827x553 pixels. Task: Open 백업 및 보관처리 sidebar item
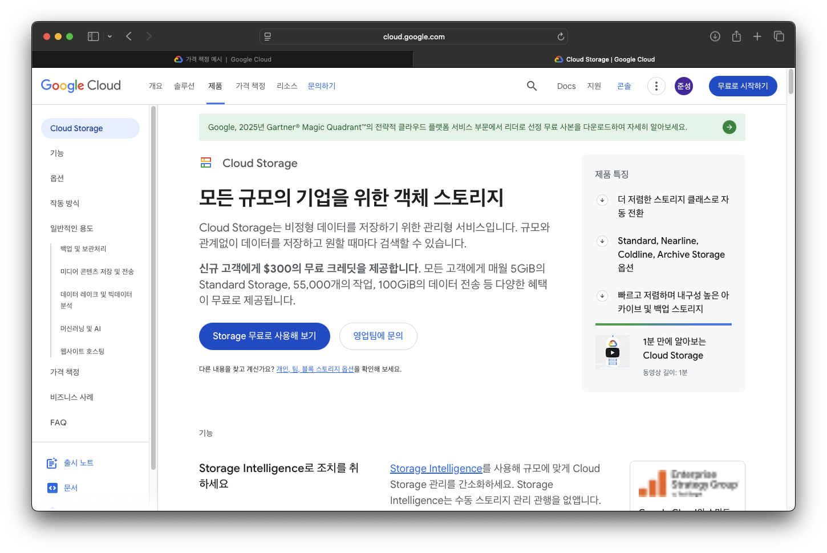point(83,249)
